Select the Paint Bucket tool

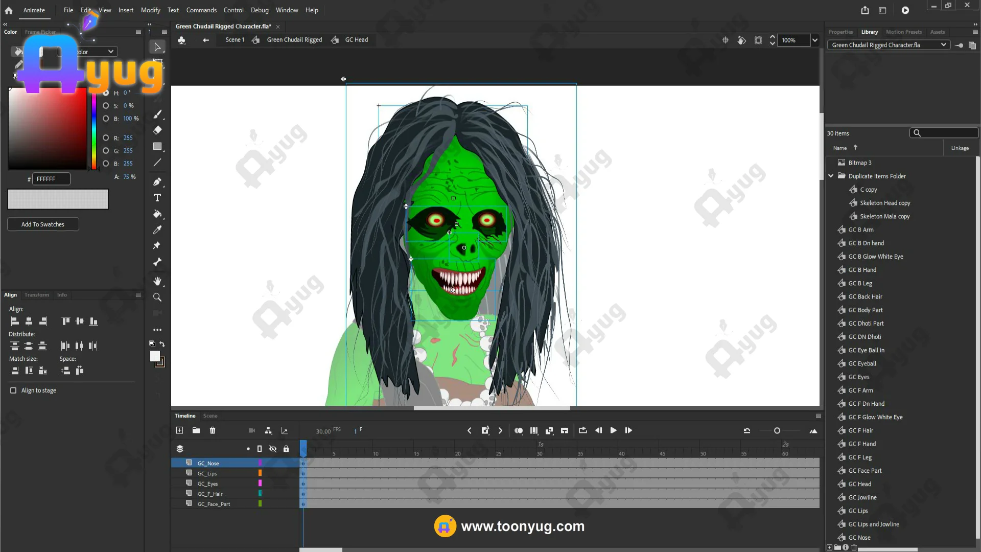[157, 214]
